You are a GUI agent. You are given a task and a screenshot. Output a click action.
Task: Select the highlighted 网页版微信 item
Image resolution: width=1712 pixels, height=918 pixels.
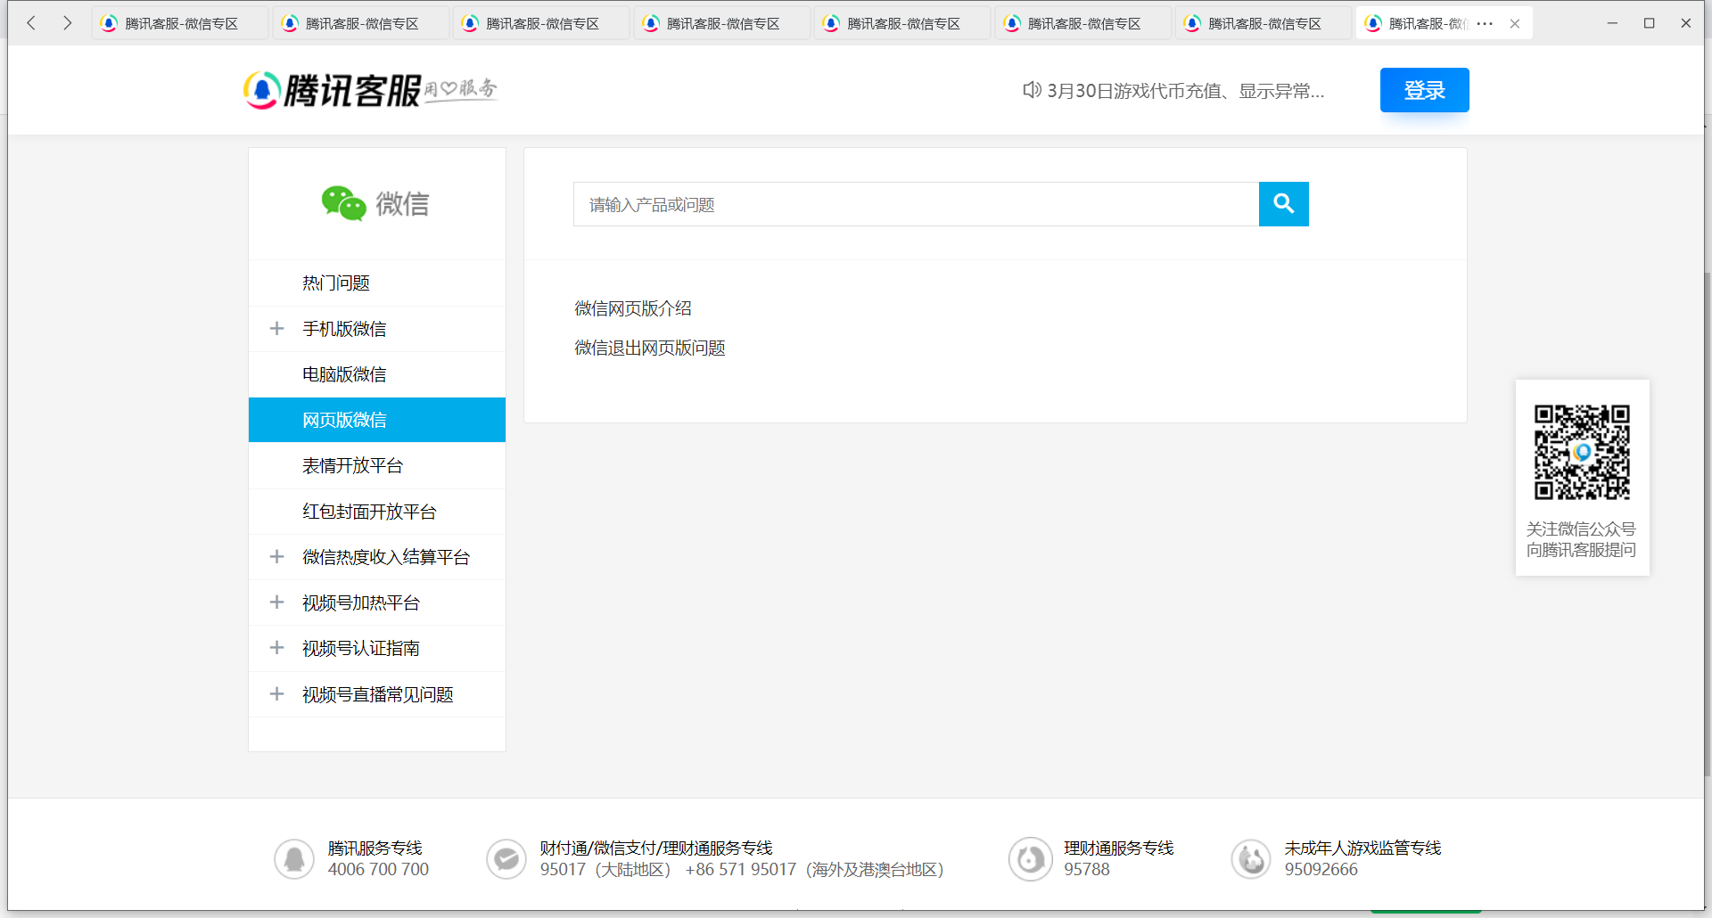[377, 420]
